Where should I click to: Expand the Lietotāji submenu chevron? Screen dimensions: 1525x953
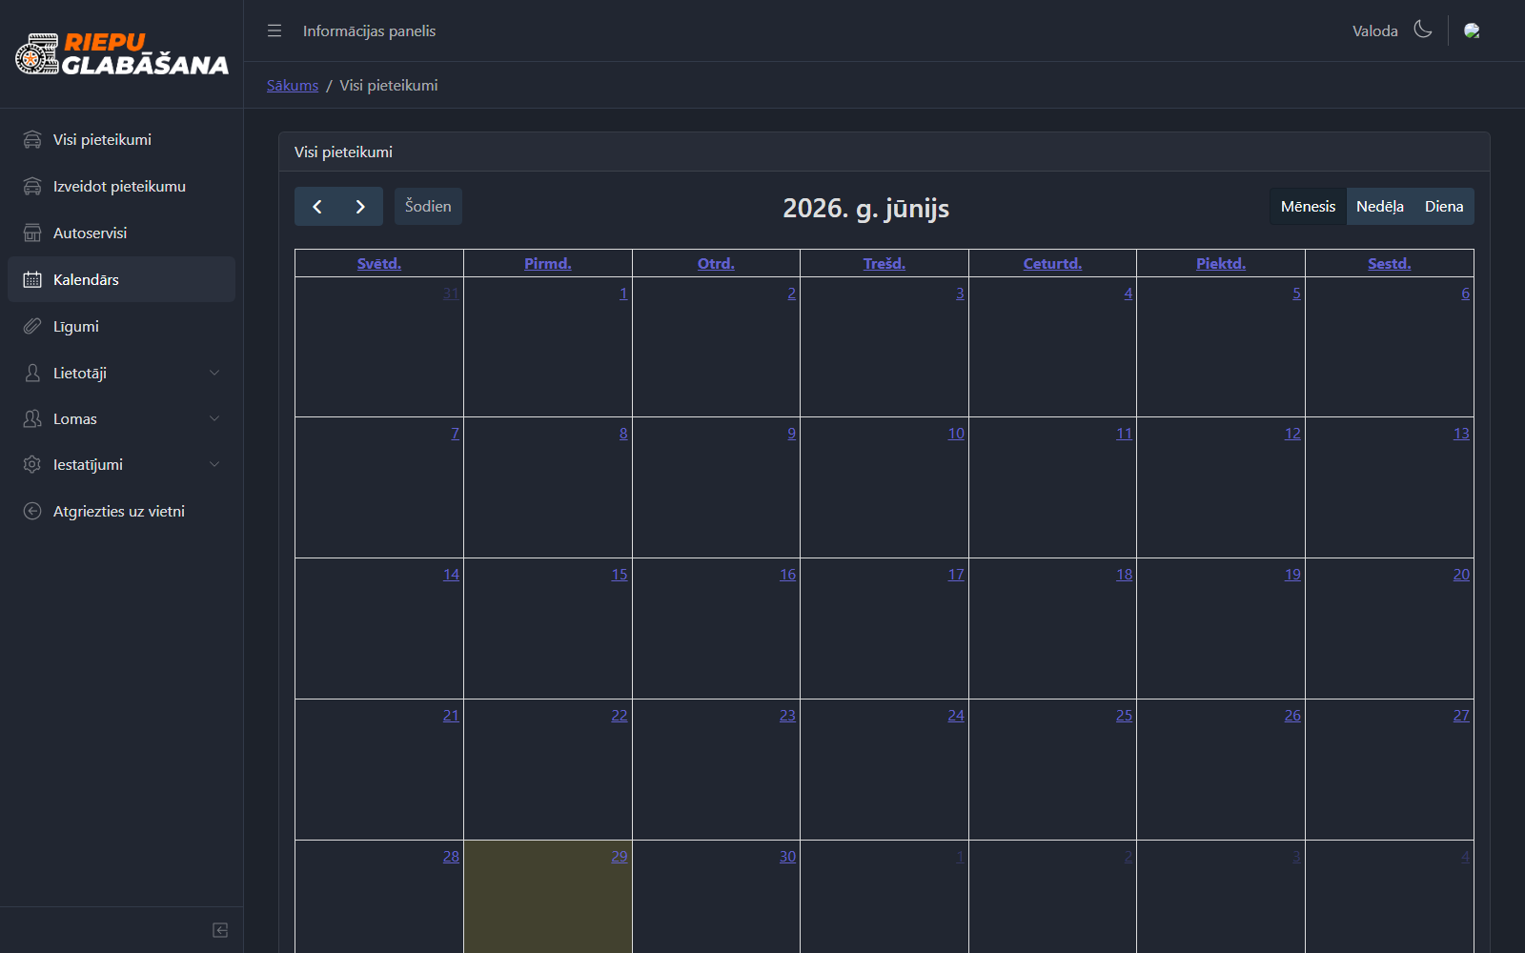coord(214,373)
